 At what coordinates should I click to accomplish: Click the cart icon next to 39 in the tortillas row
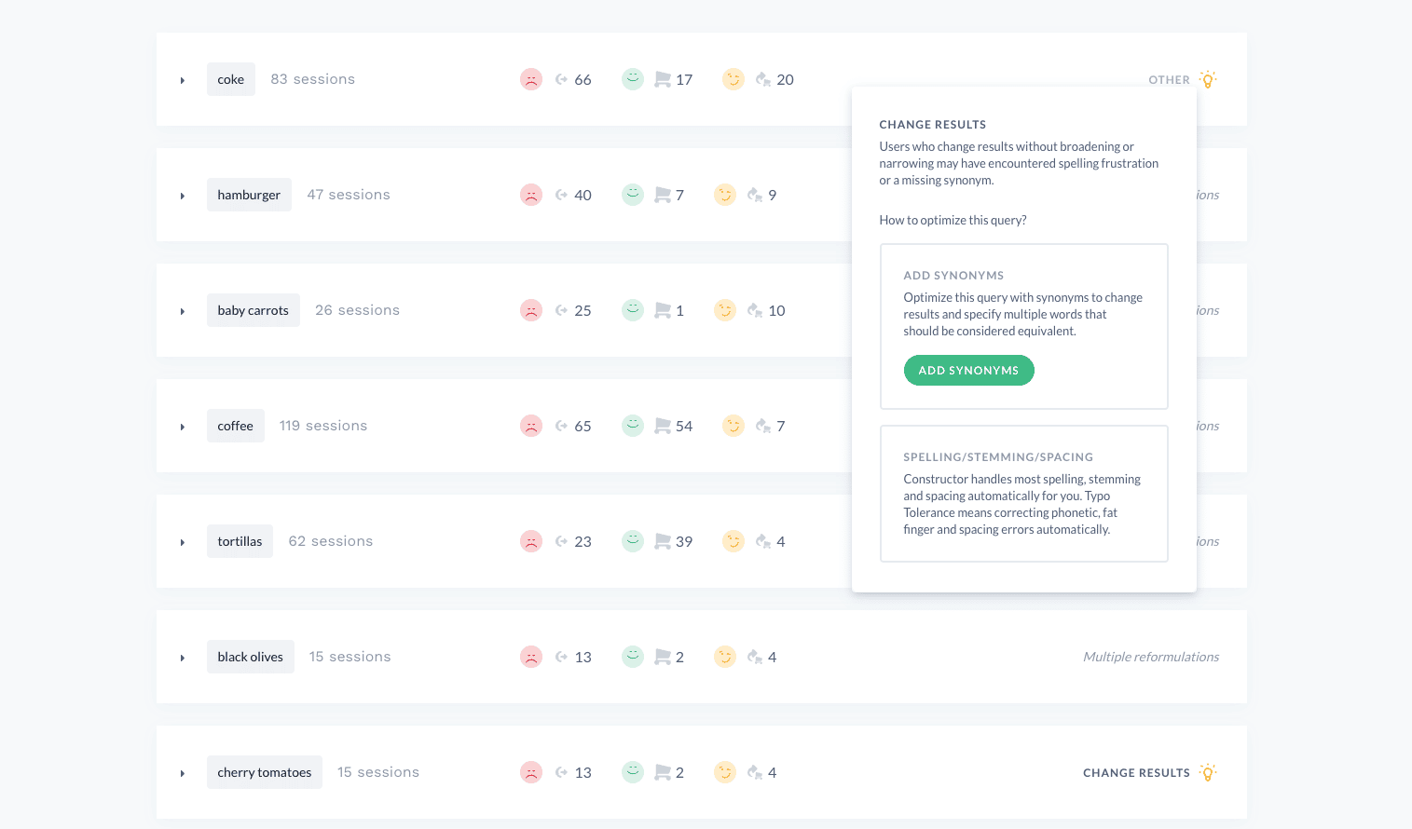tap(664, 541)
